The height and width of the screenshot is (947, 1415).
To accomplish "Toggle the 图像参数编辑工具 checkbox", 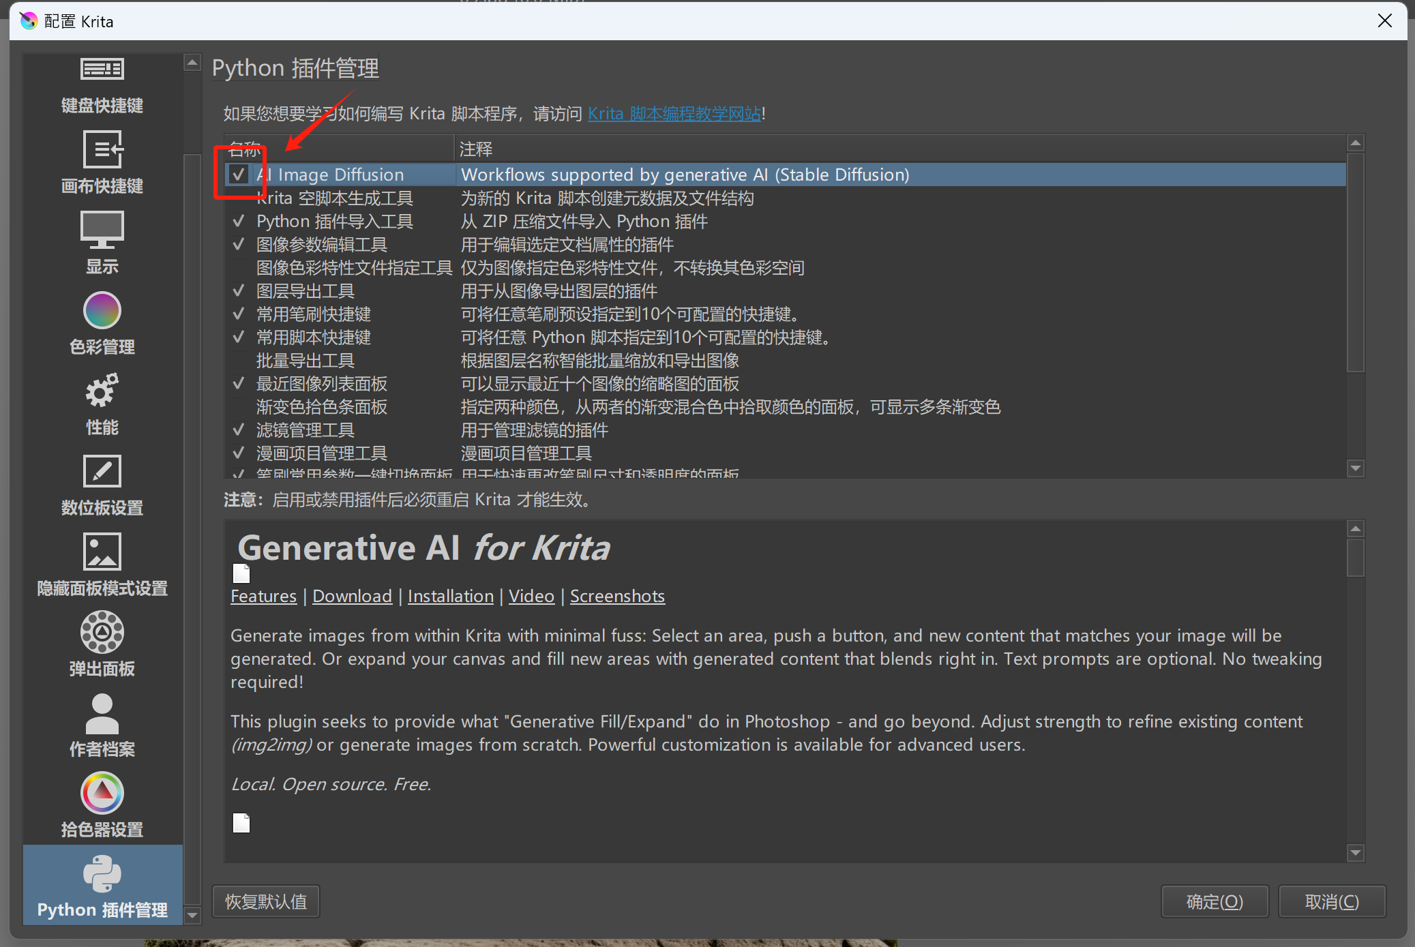I will tap(238, 244).
